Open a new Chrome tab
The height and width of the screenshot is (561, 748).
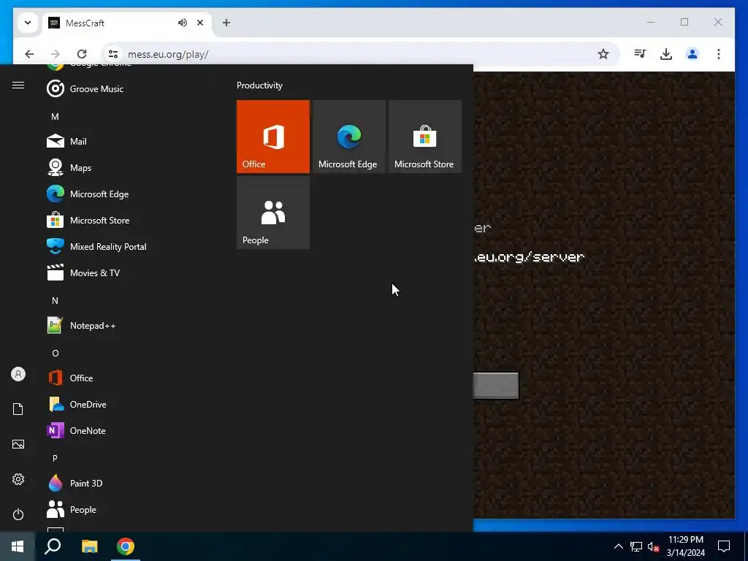tap(226, 23)
